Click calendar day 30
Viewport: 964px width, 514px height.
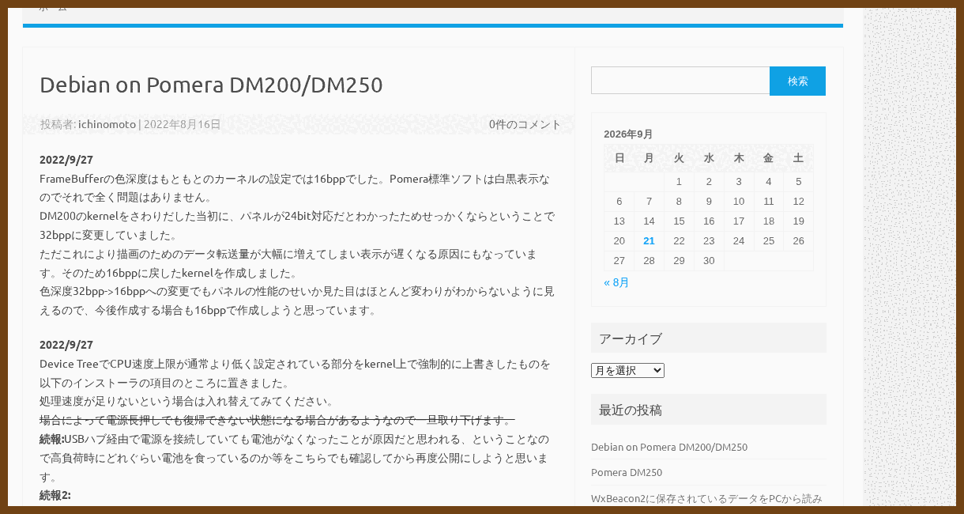(x=709, y=261)
